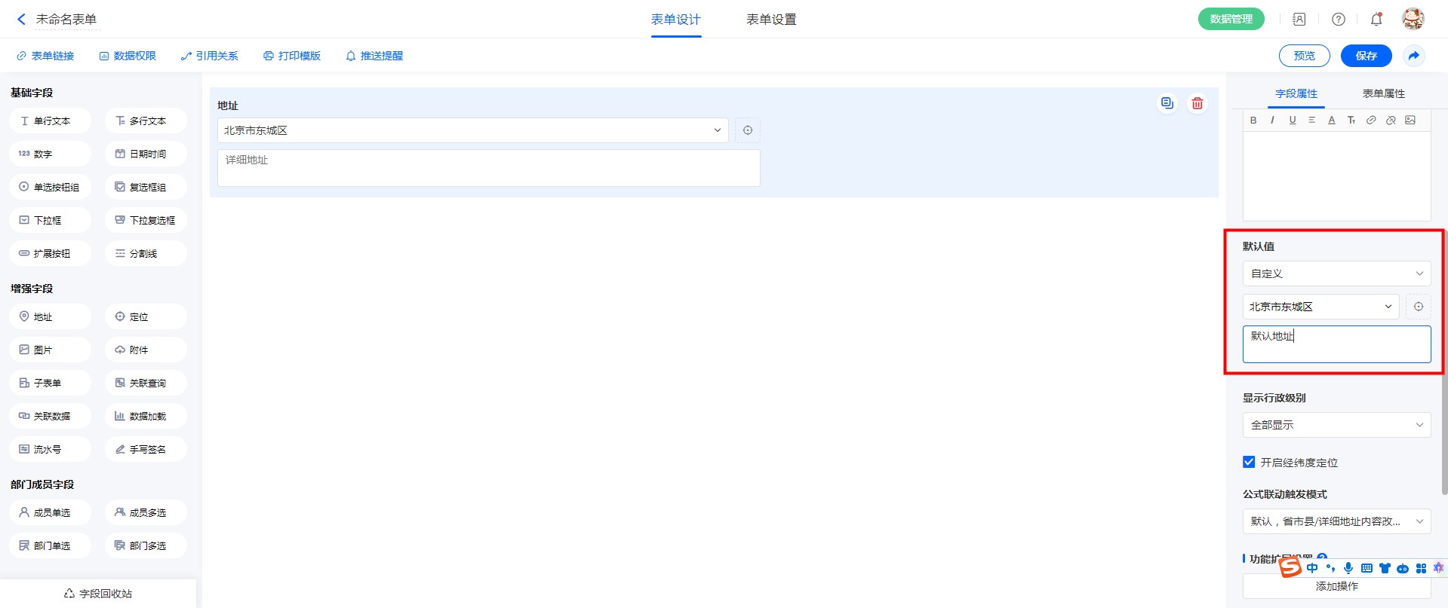Click the help question mark icon
The height and width of the screenshot is (608, 1448).
coord(1338,20)
